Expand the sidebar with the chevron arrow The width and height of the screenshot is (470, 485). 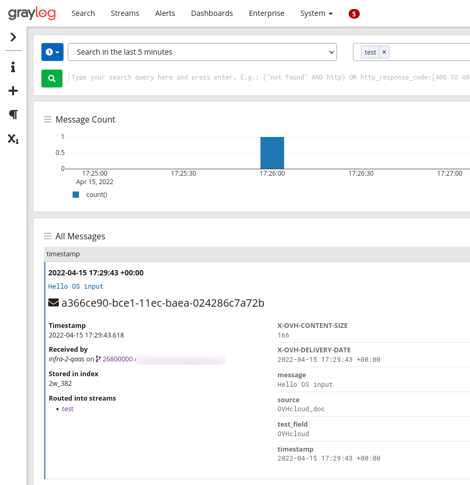pos(13,37)
